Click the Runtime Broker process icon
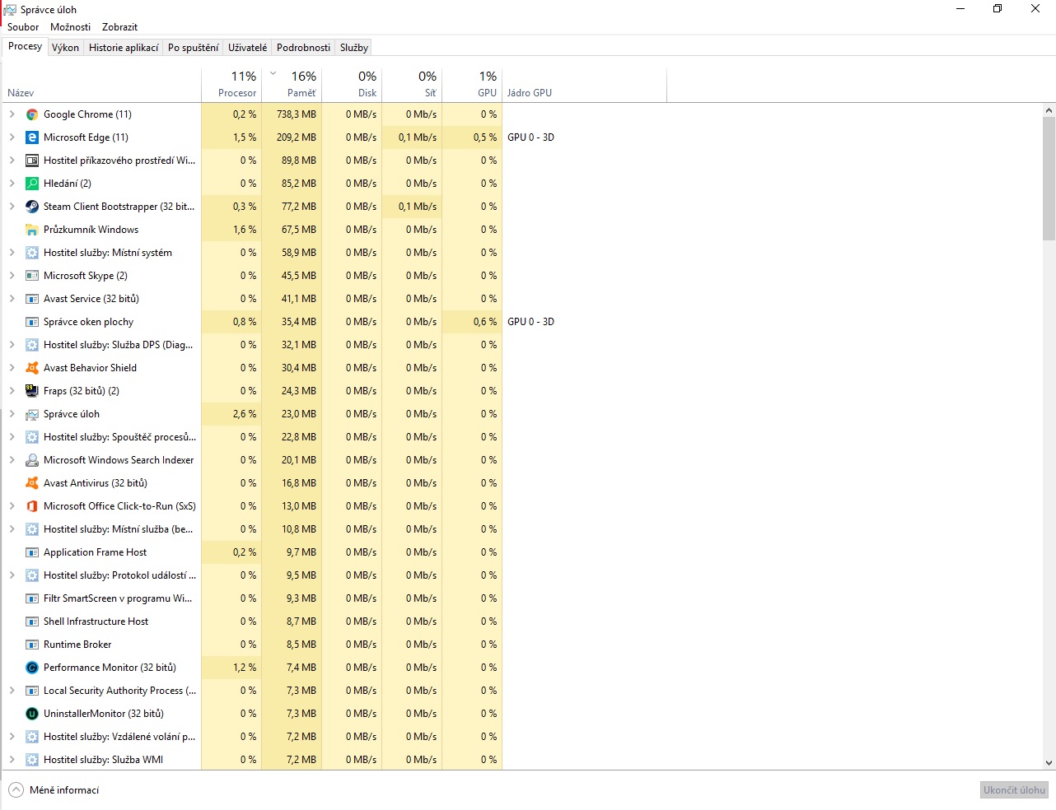The height and width of the screenshot is (810, 1056). pos(32,645)
